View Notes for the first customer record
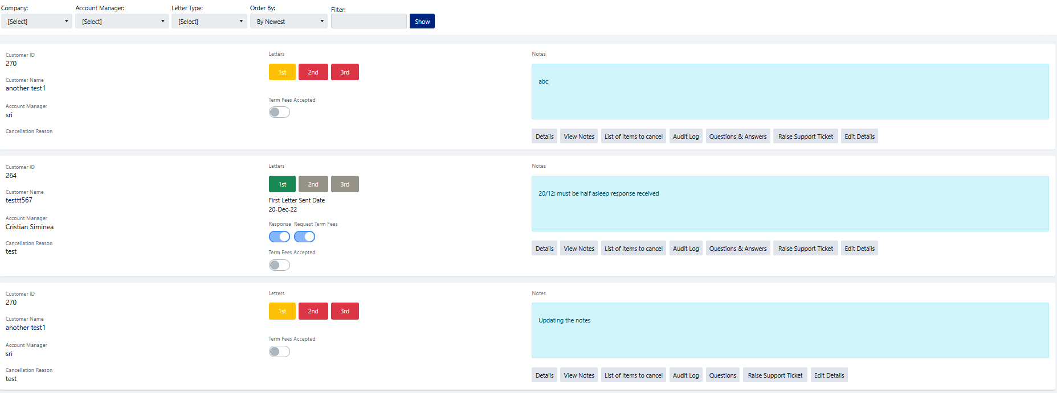The height and width of the screenshot is (393, 1057). coord(579,136)
